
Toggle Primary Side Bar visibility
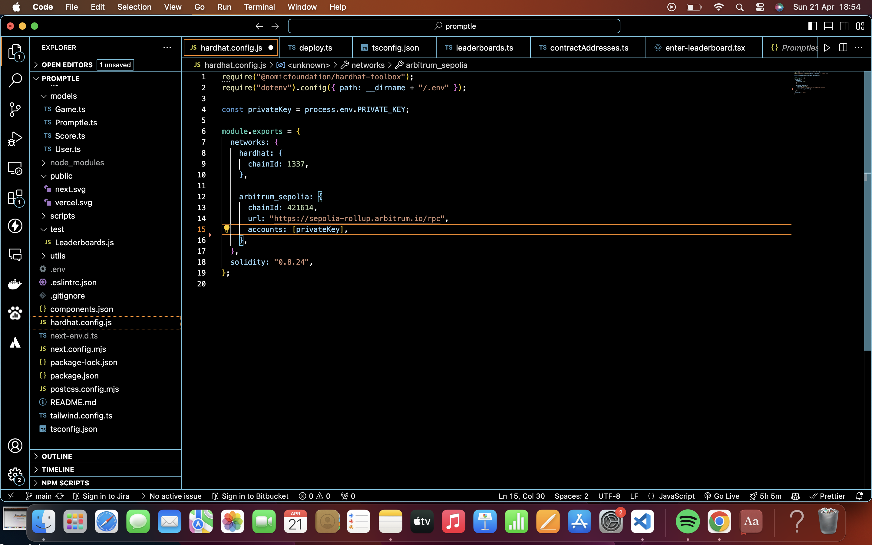point(813,26)
